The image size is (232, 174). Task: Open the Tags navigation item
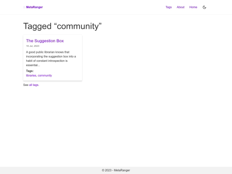[x=168, y=7]
